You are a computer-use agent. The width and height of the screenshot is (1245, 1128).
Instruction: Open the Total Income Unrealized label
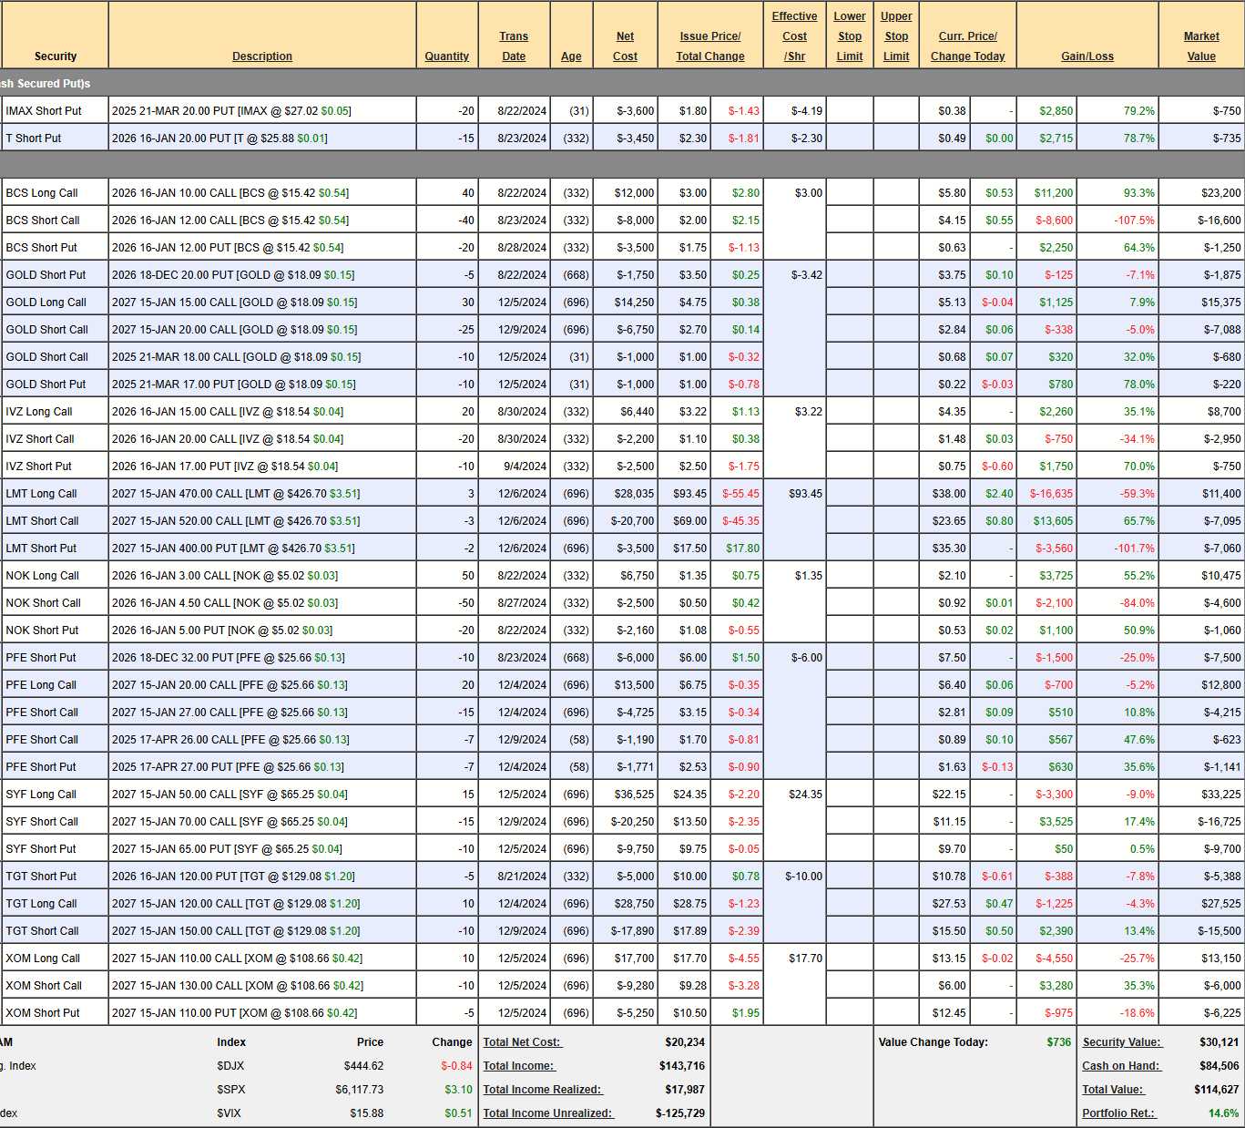point(547,1113)
